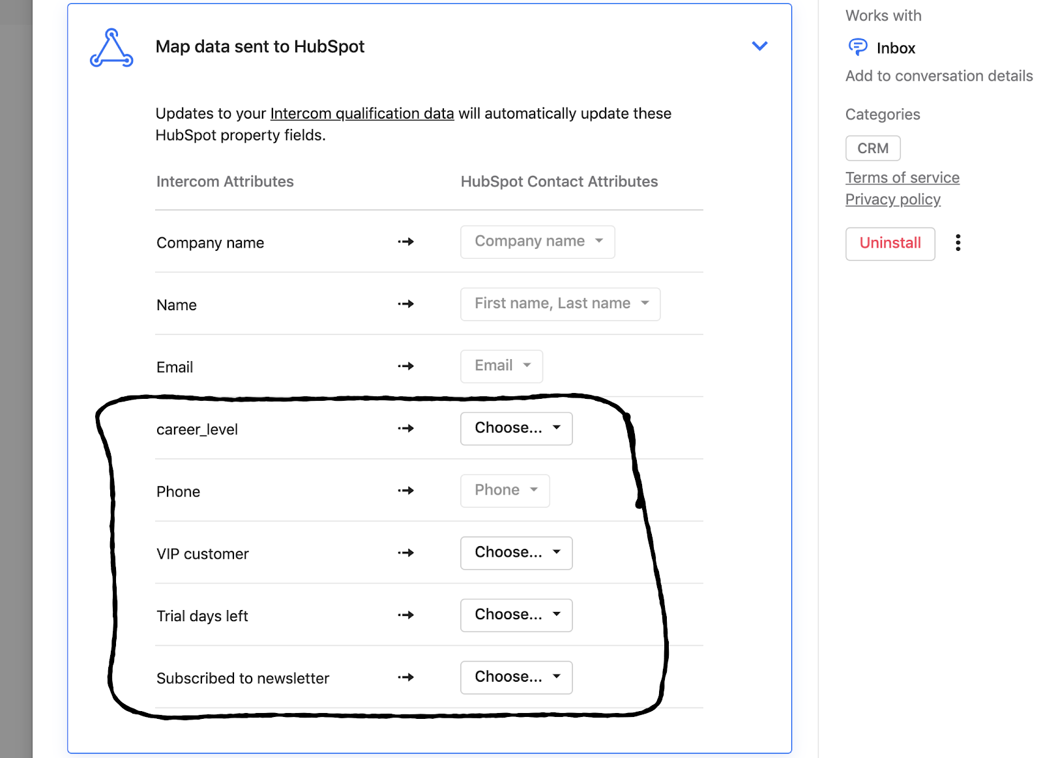Open the three-dot menu beside Uninstall
This screenshot has width=1043, height=758.
958,242
